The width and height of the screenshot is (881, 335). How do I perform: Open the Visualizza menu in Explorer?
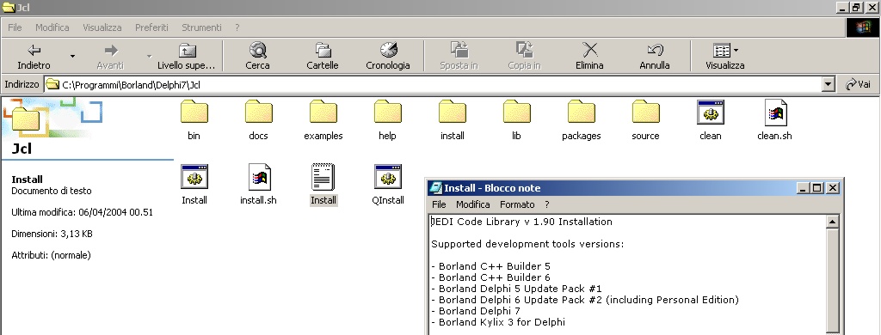pyautogui.click(x=102, y=27)
